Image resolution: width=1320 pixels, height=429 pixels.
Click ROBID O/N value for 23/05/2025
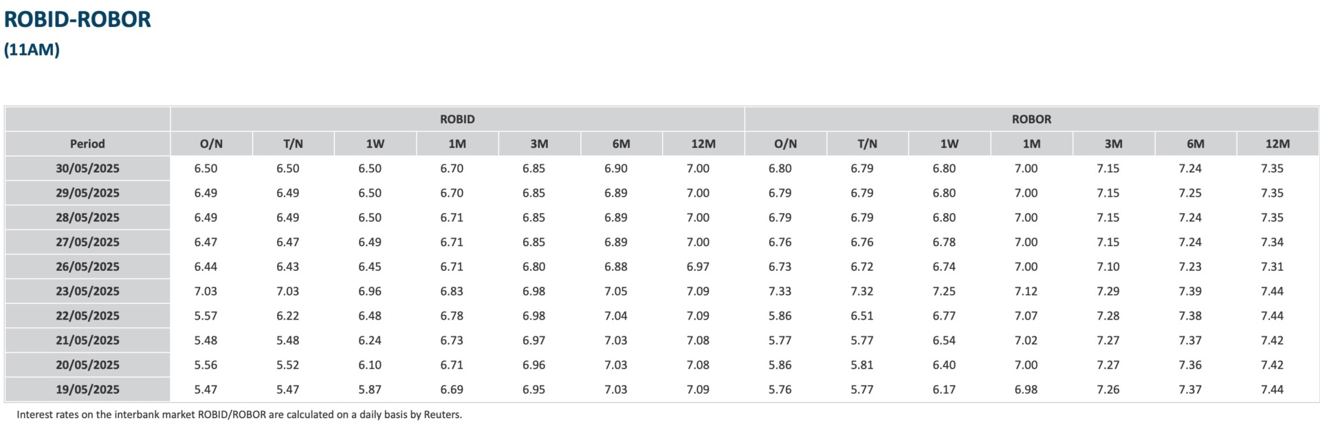click(x=206, y=291)
